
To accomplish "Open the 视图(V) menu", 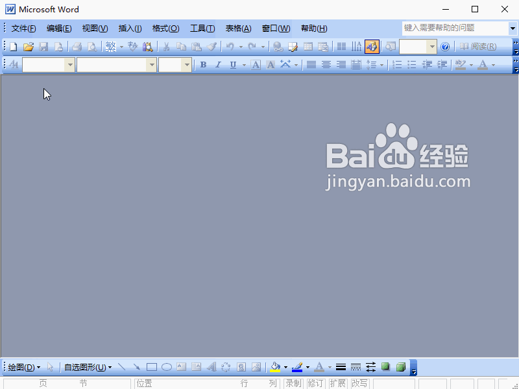I will point(95,29).
